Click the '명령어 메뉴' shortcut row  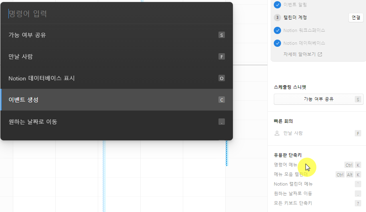click(x=317, y=165)
